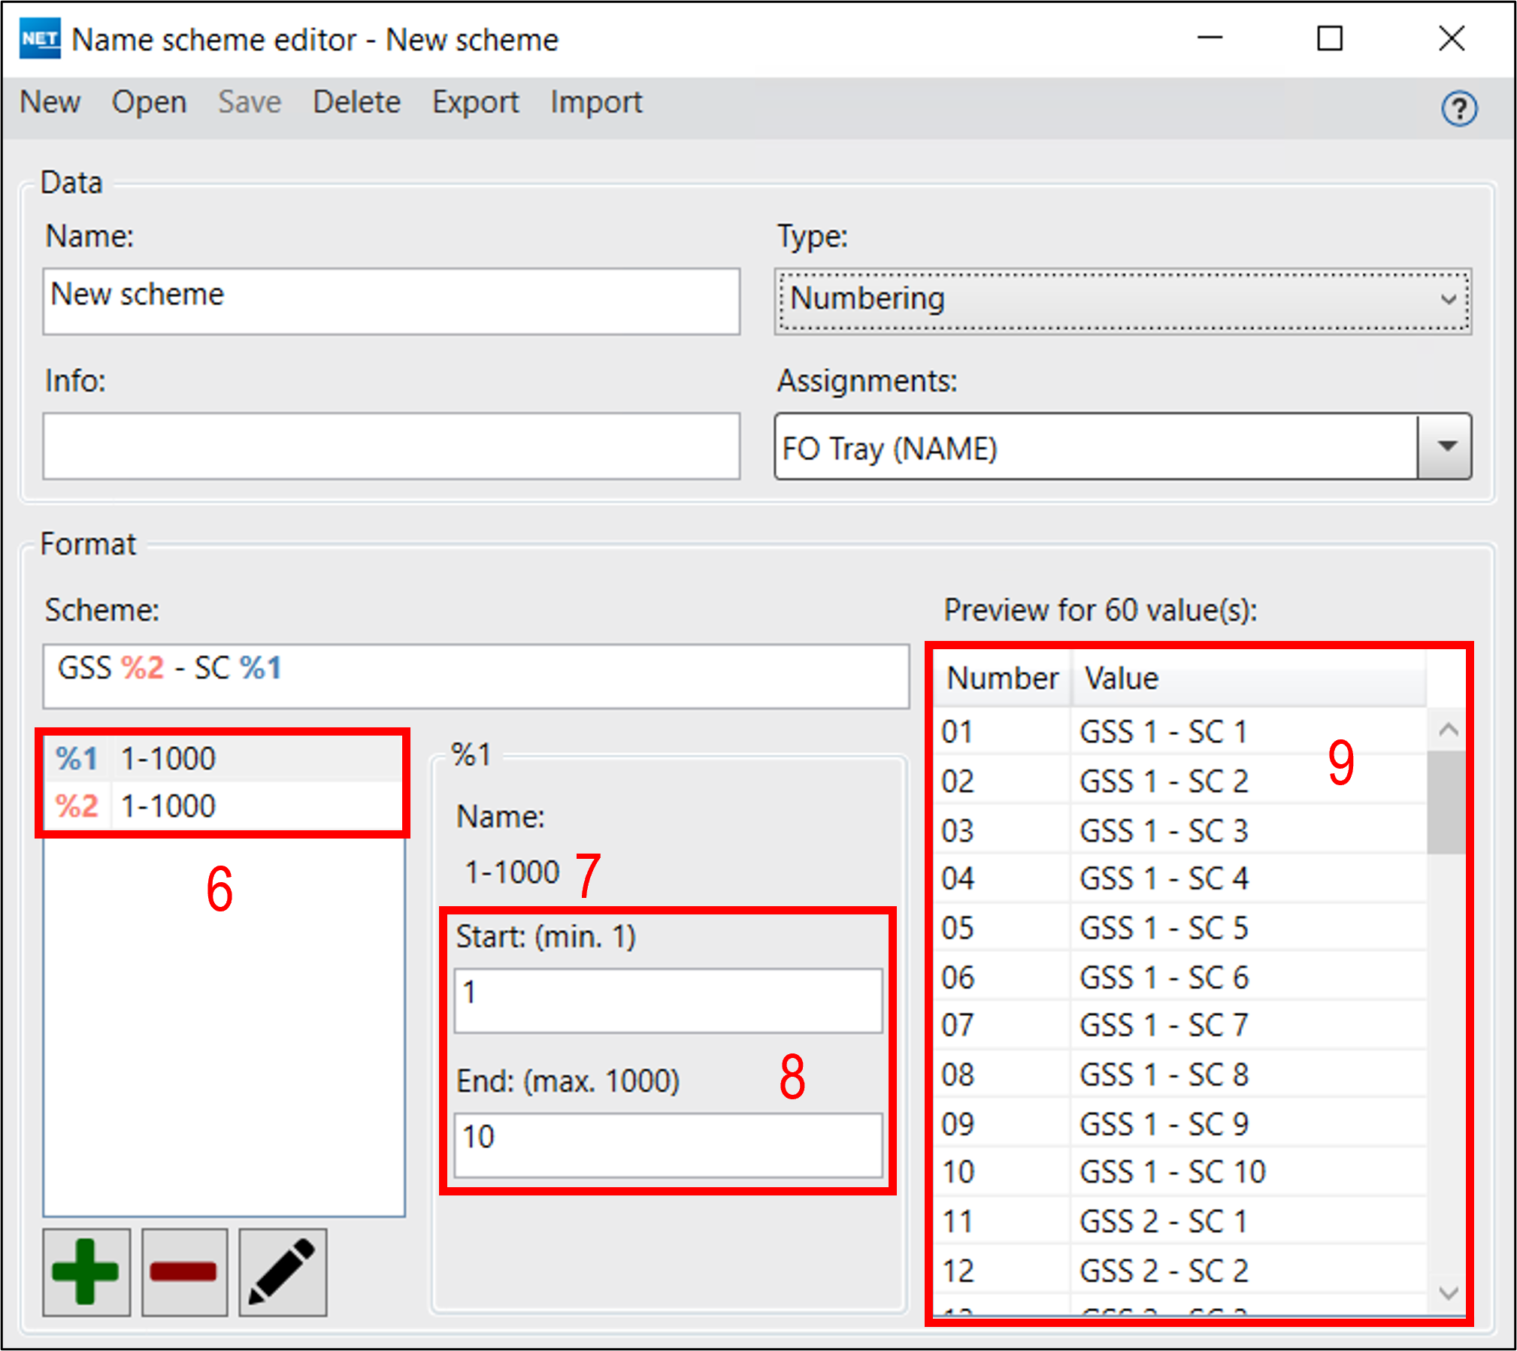Click the Start (min. 1) input field
The image size is (1517, 1351).
pyautogui.click(x=668, y=999)
